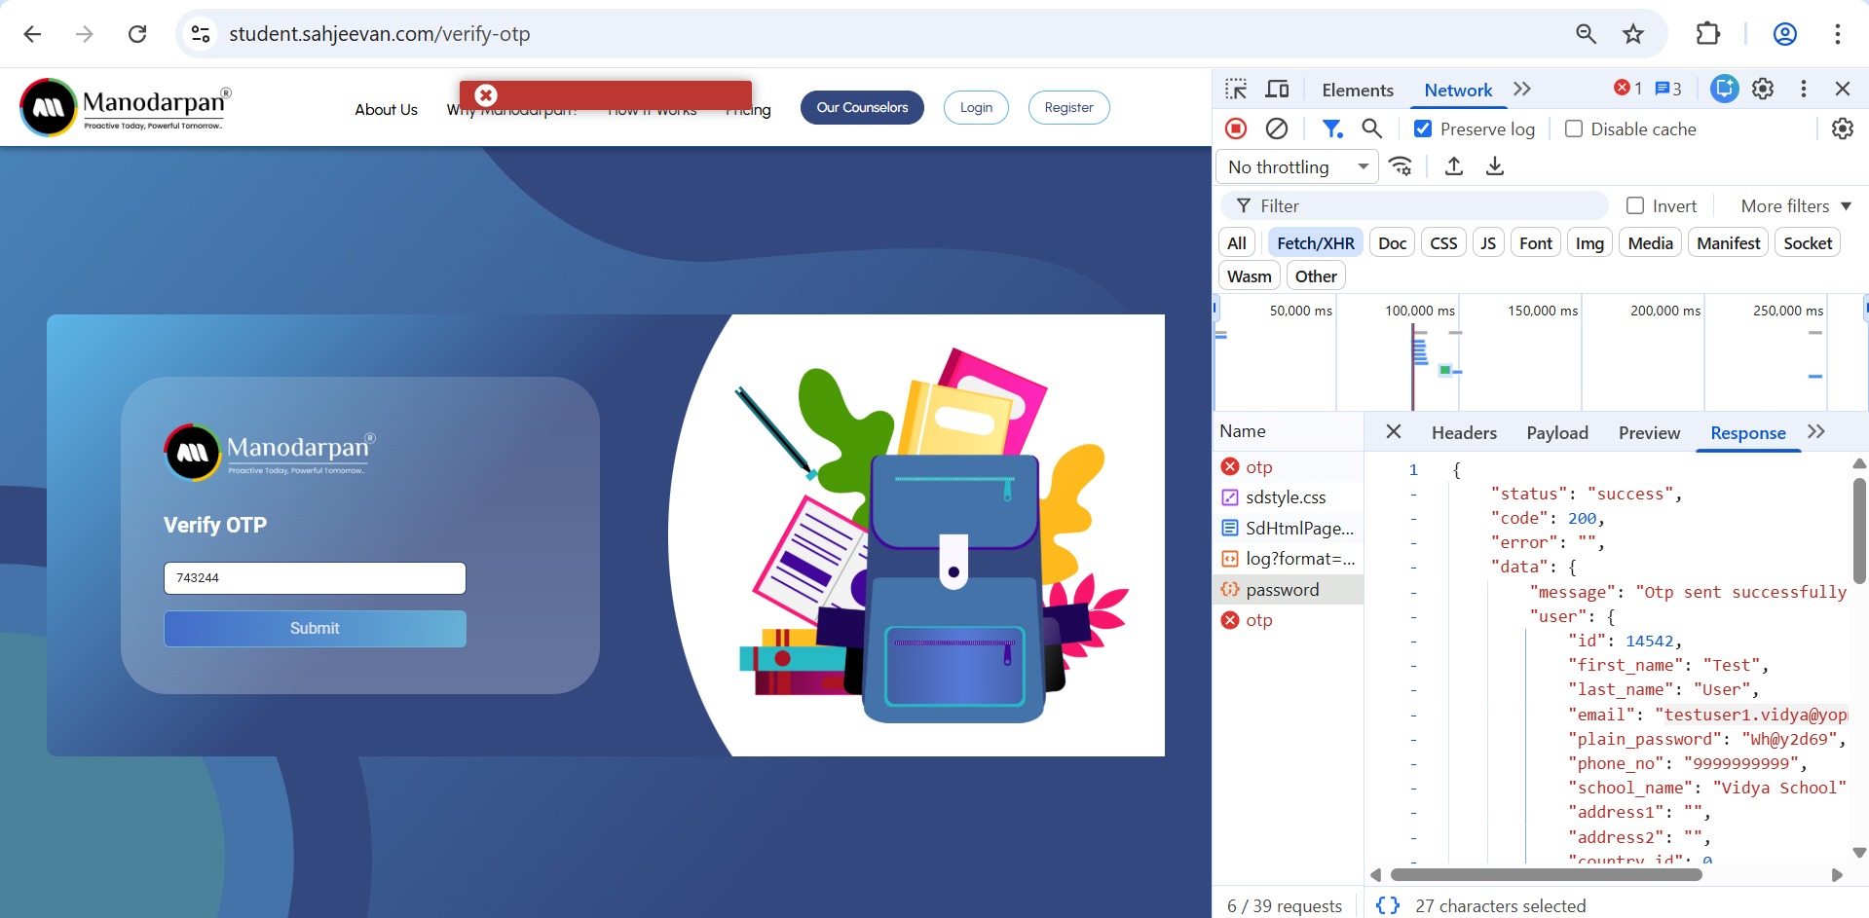This screenshot has height=918, width=1869.
Task: Uncheck the Preserve log checkbox
Action: [1423, 129]
